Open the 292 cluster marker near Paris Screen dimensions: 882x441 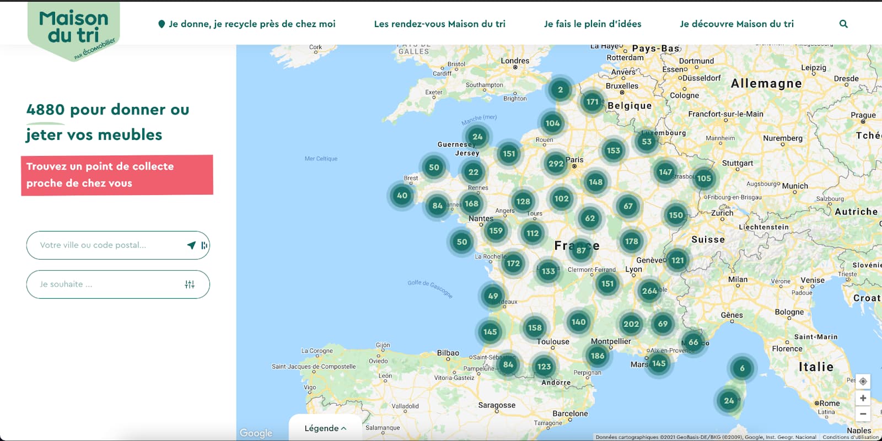point(556,164)
